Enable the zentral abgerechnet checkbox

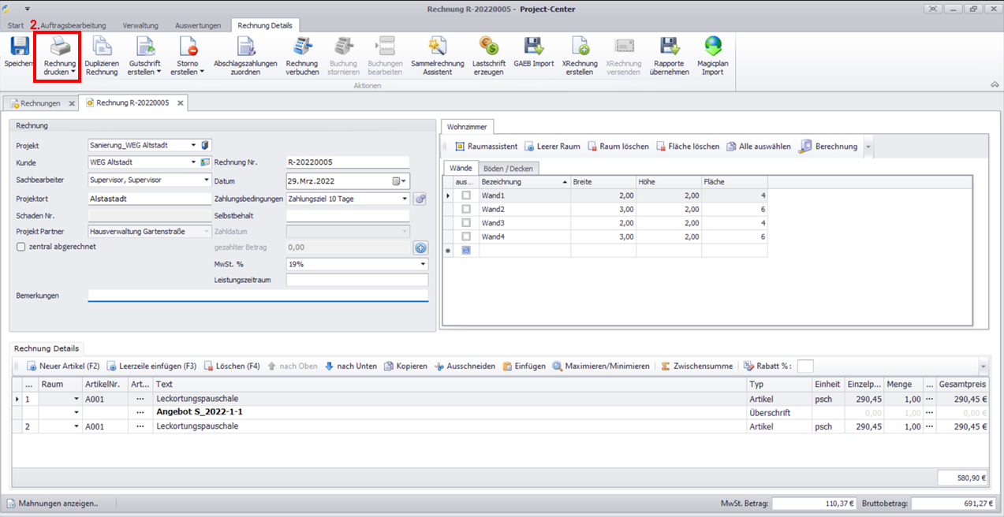point(21,247)
